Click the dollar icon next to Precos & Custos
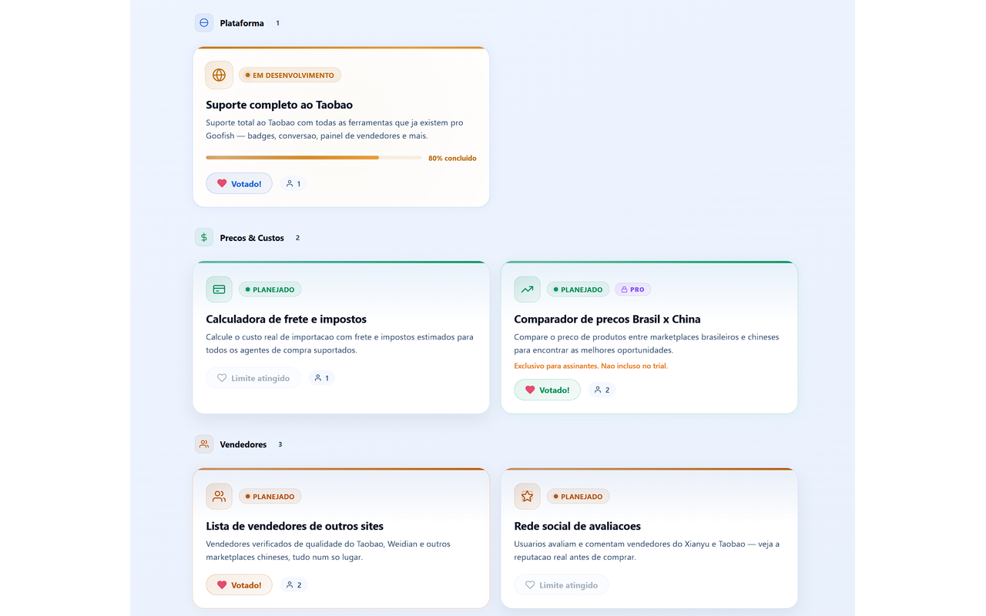986x616 pixels. tap(203, 237)
